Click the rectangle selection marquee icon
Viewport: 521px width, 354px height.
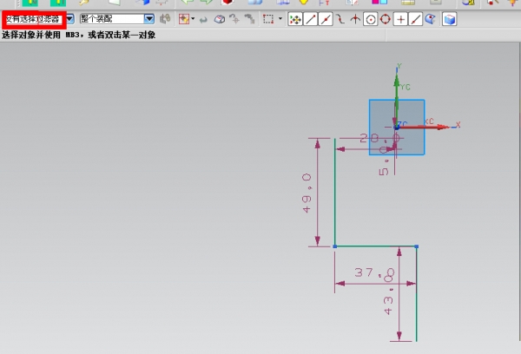tap(268, 18)
